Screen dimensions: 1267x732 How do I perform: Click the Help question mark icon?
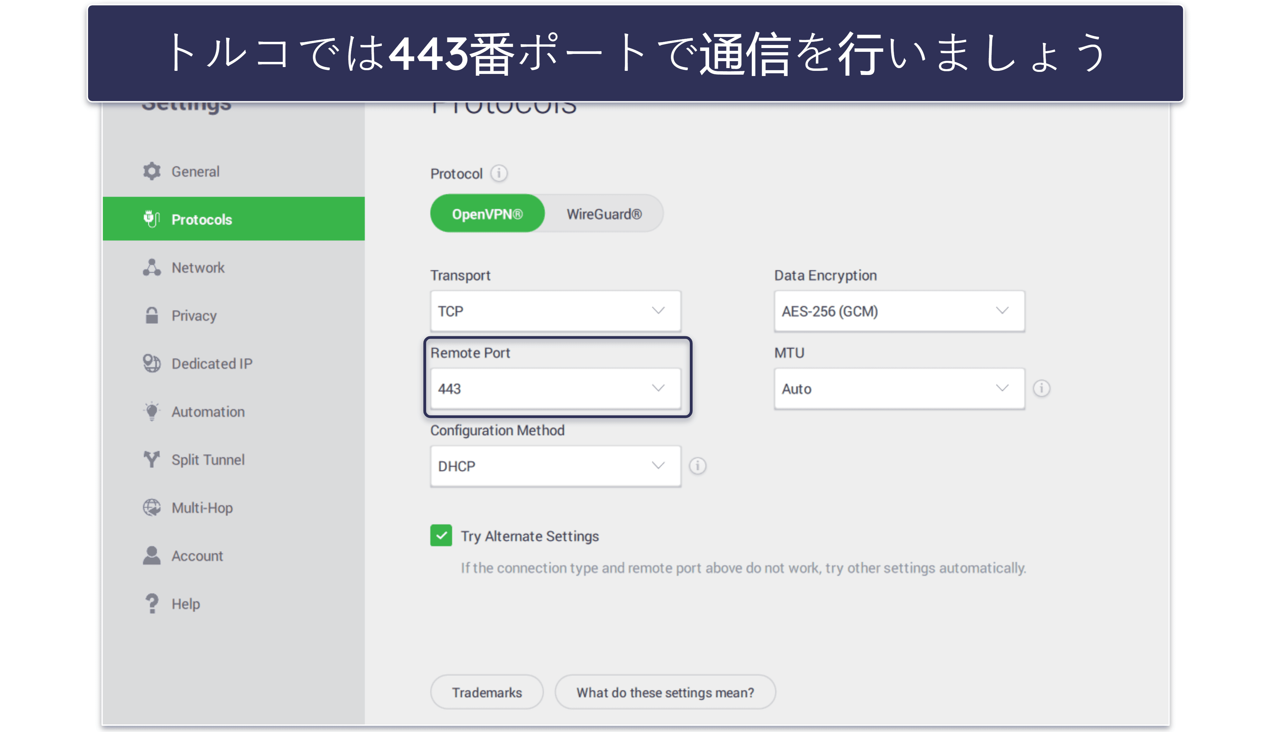(151, 603)
